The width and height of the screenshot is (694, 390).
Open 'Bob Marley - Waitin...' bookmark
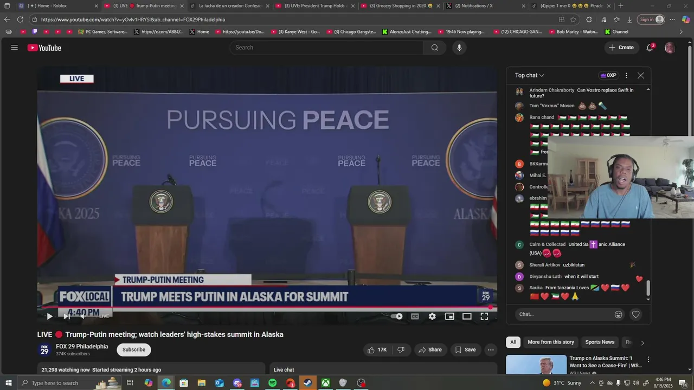573,32
